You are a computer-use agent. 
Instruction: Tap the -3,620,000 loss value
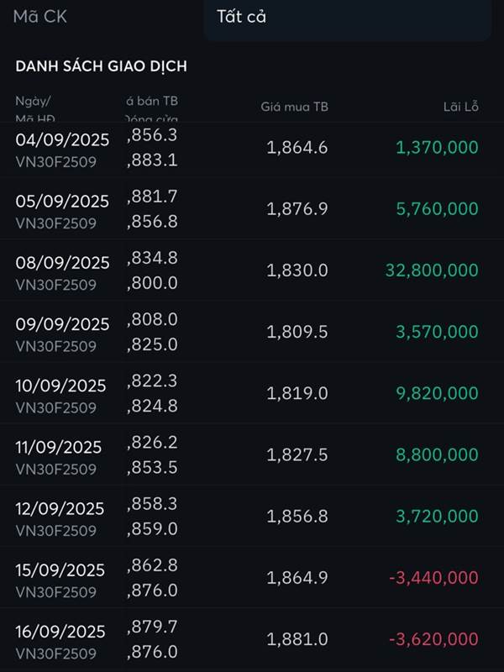click(x=433, y=639)
